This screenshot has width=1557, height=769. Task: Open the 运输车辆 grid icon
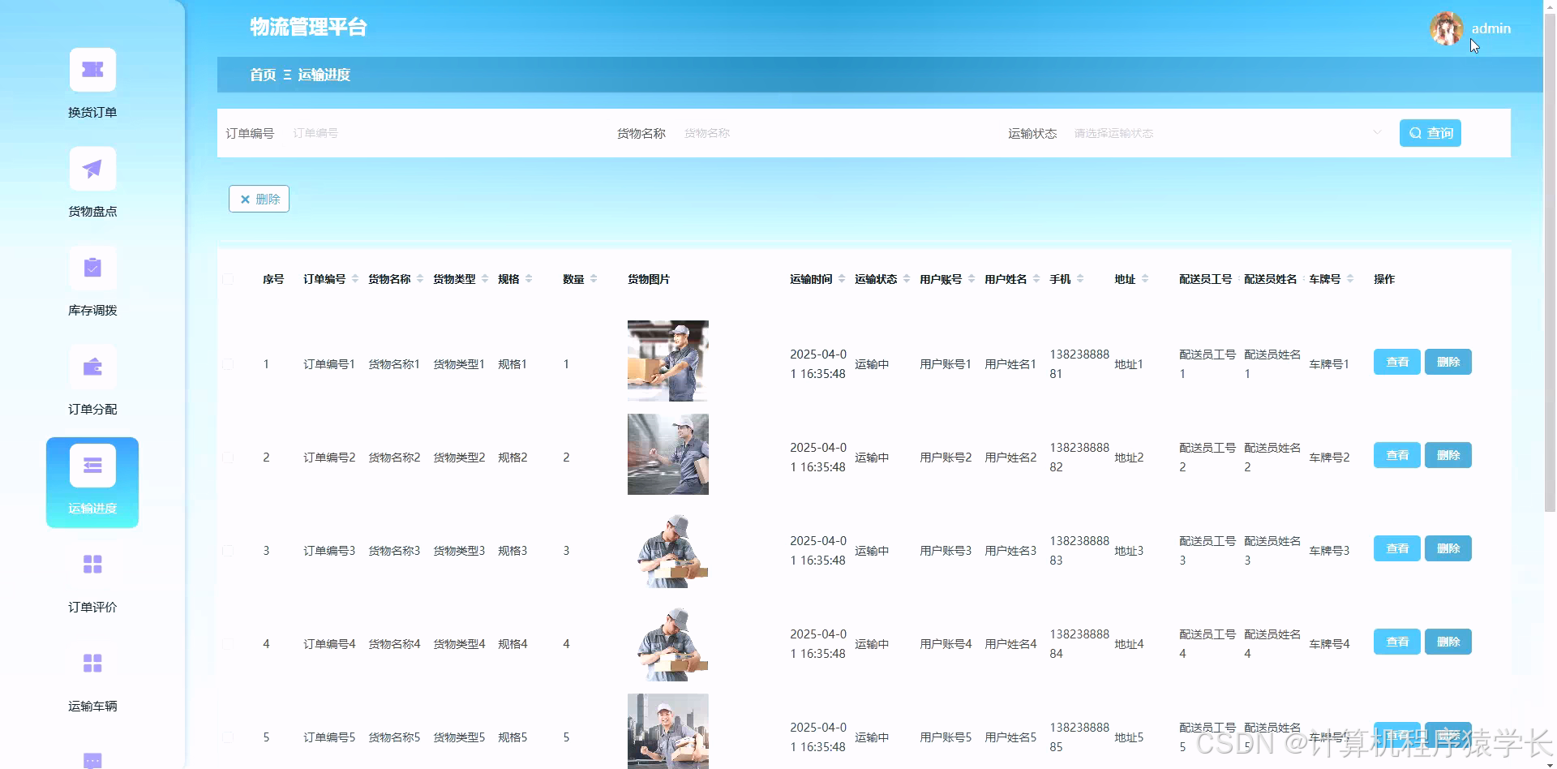click(92, 664)
